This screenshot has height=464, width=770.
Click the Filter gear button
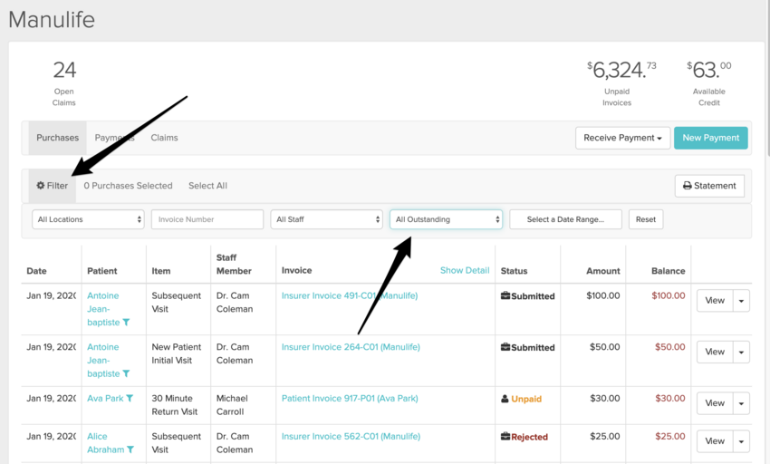coord(53,186)
